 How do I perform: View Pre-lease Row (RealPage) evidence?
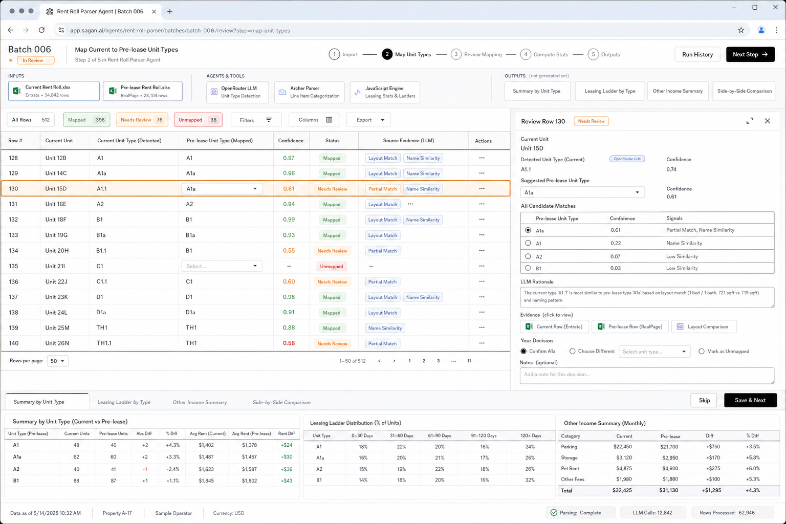tap(630, 326)
